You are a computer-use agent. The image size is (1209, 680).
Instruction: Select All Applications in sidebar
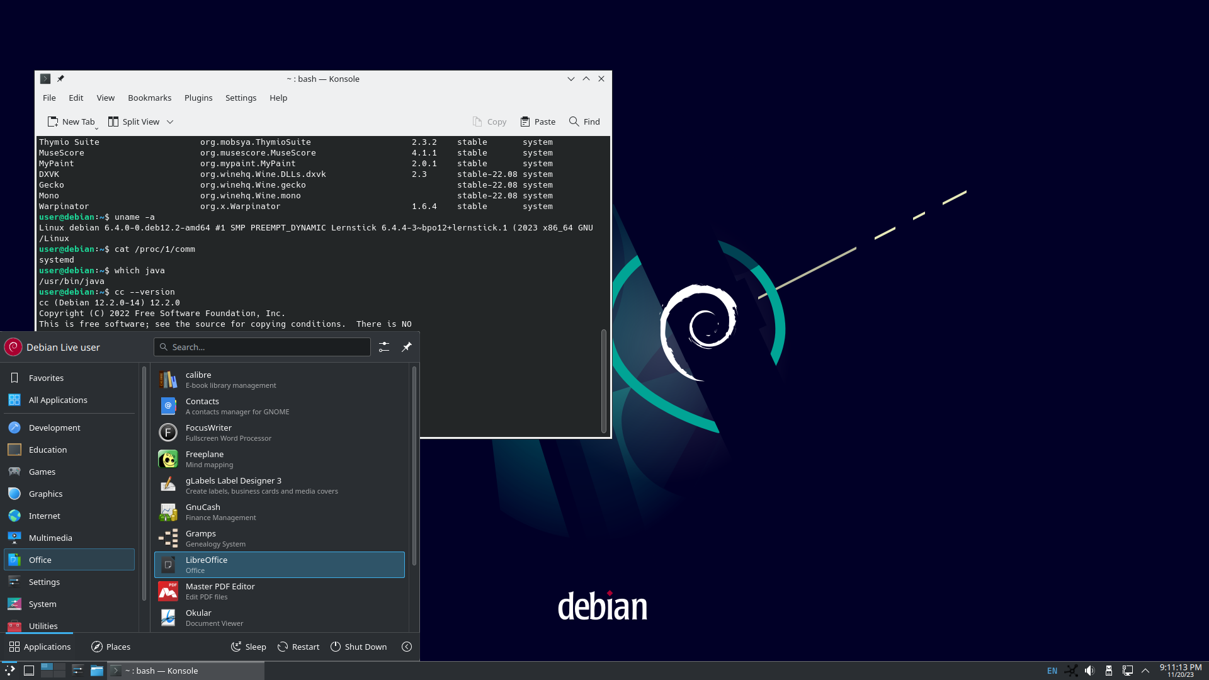click(69, 400)
